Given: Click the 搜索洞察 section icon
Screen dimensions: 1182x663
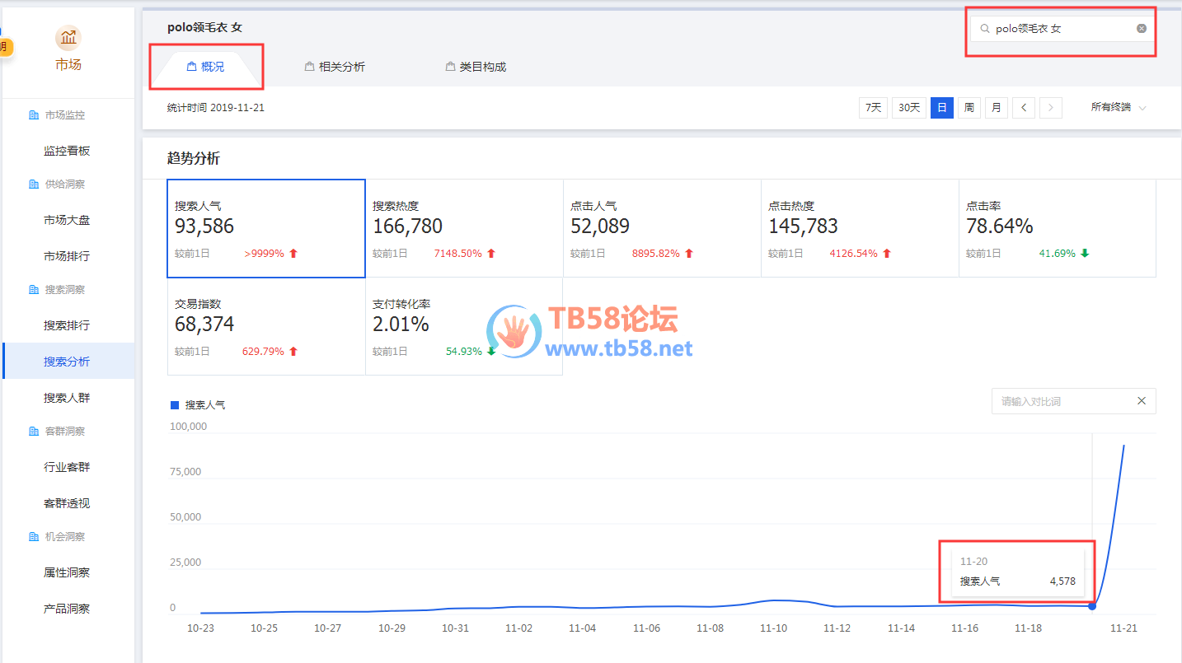Looking at the screenshot, I should [34, 290].
